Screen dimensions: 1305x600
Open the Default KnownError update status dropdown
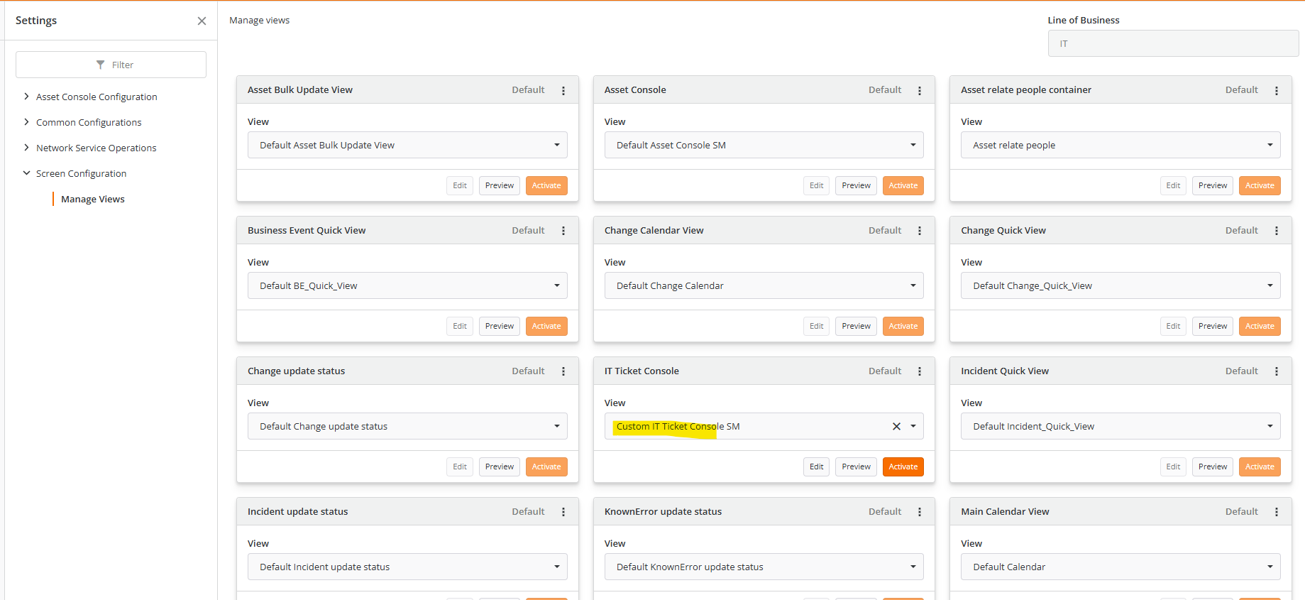pos(764,567)
